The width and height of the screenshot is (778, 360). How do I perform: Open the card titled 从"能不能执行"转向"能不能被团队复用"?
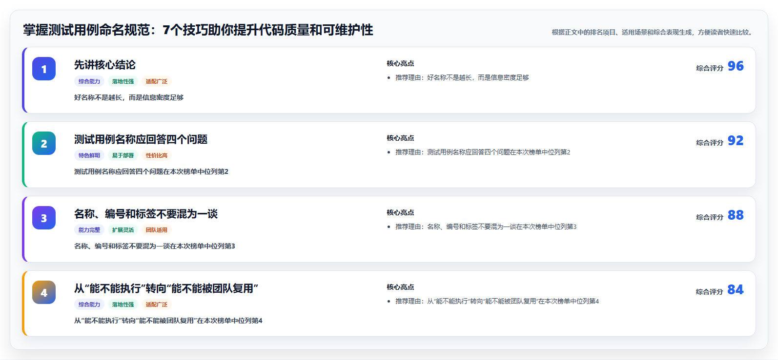click(x=389, y=303)
